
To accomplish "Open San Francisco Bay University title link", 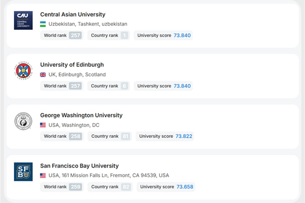I will [79, 166].
